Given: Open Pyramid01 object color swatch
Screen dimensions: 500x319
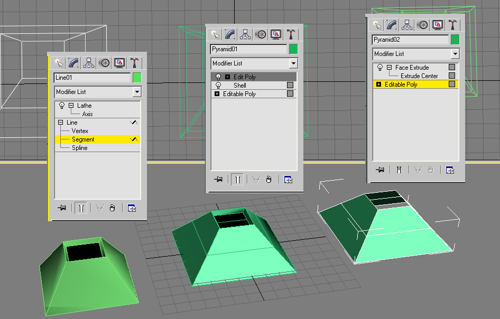Looking at the screenshot, I should pos(293,49).
